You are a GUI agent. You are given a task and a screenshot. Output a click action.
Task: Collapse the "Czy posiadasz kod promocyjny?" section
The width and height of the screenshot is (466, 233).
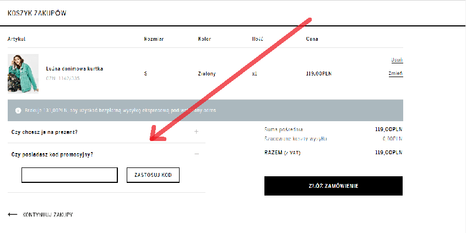[52, 154]
